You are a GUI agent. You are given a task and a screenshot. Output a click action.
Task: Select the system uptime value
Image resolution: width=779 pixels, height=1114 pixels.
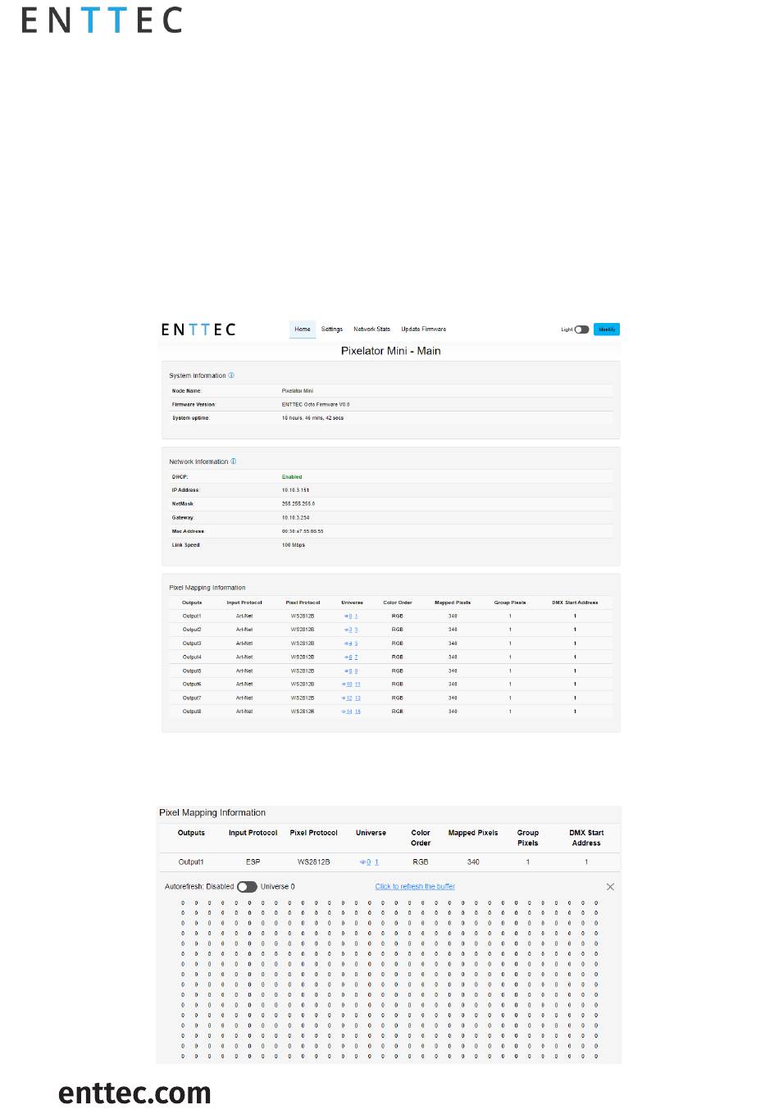pos(313,418)
